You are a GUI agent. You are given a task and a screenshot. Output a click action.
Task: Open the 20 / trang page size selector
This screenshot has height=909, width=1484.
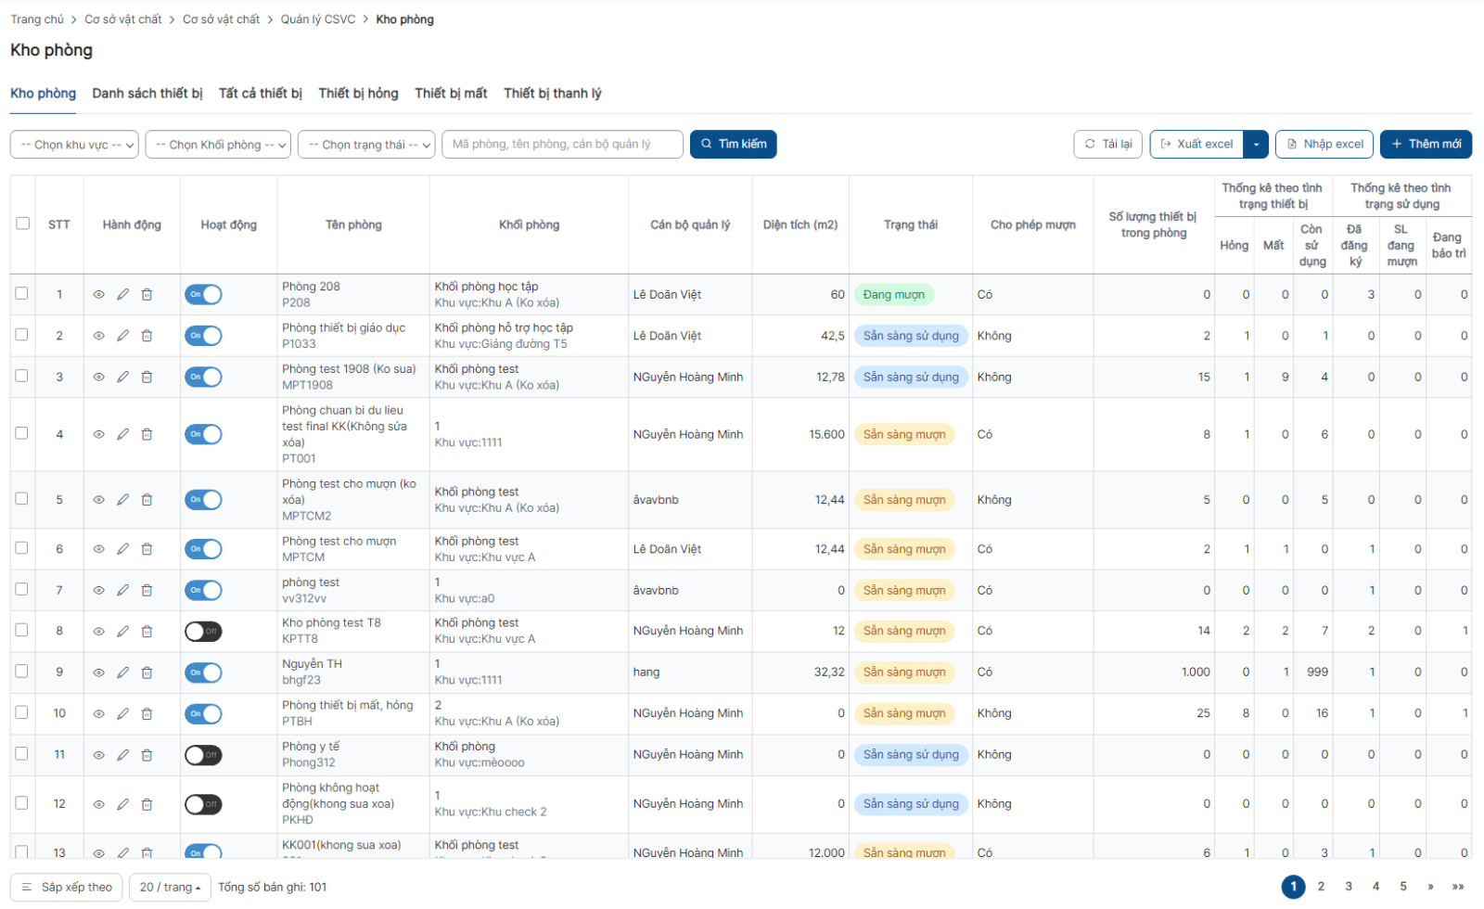(170, 888)
